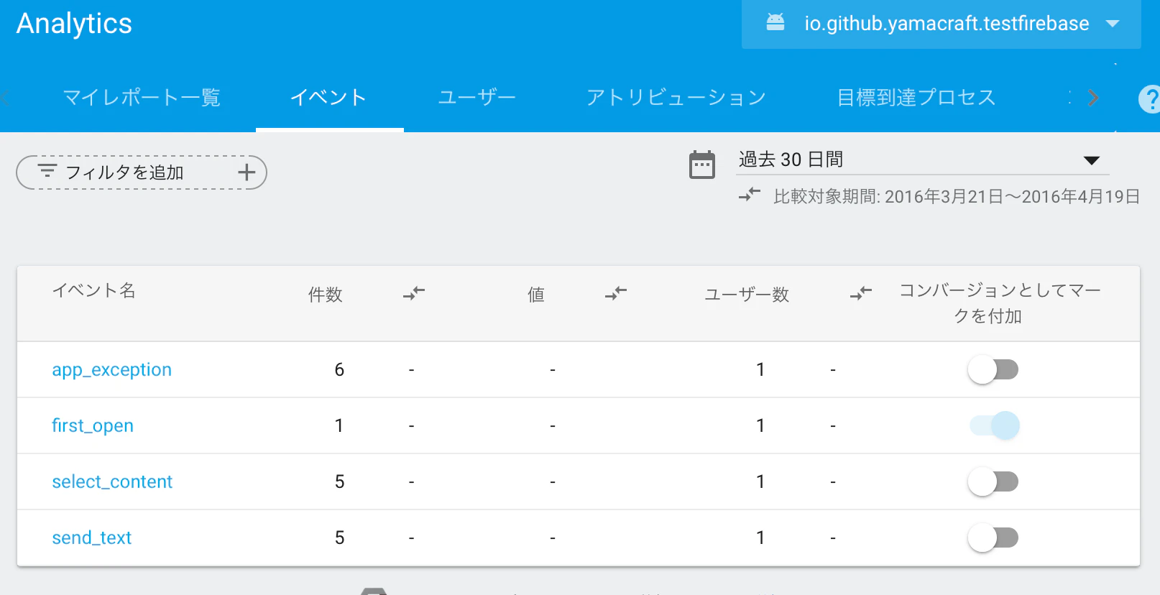
Task: Open the send_text event link
Action: pyautogui.click(x=92, y=538)
